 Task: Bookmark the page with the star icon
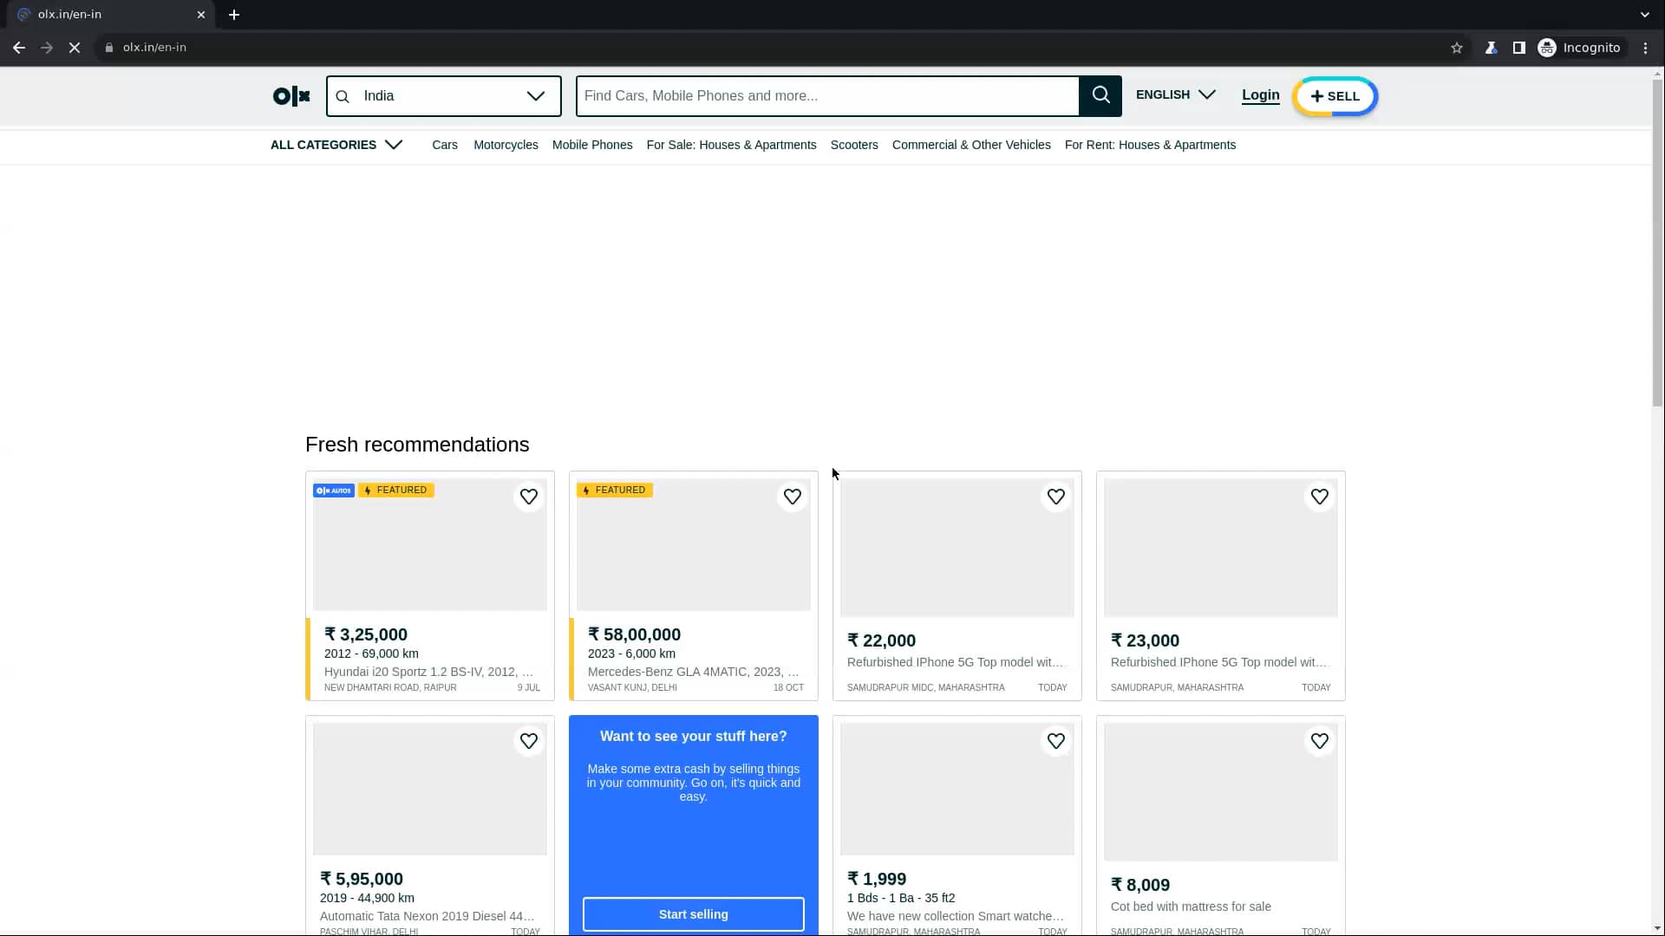1456,48
